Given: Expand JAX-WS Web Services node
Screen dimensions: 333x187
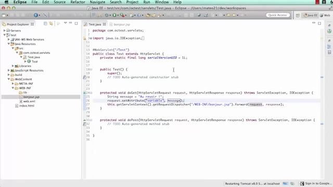Looking at the screenshot, I should (x=9, y=39).
